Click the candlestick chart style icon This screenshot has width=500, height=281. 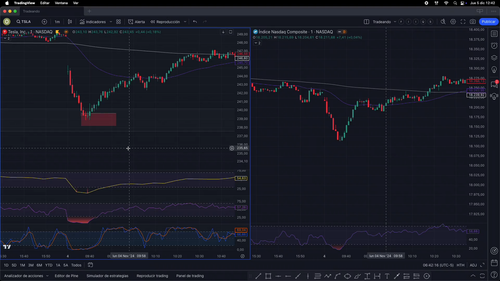(x=70, y=22)
